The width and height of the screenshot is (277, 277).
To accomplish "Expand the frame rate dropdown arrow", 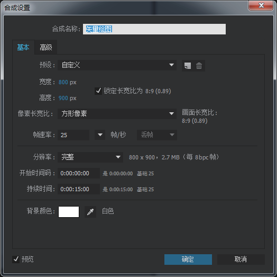I will (100, 135).
